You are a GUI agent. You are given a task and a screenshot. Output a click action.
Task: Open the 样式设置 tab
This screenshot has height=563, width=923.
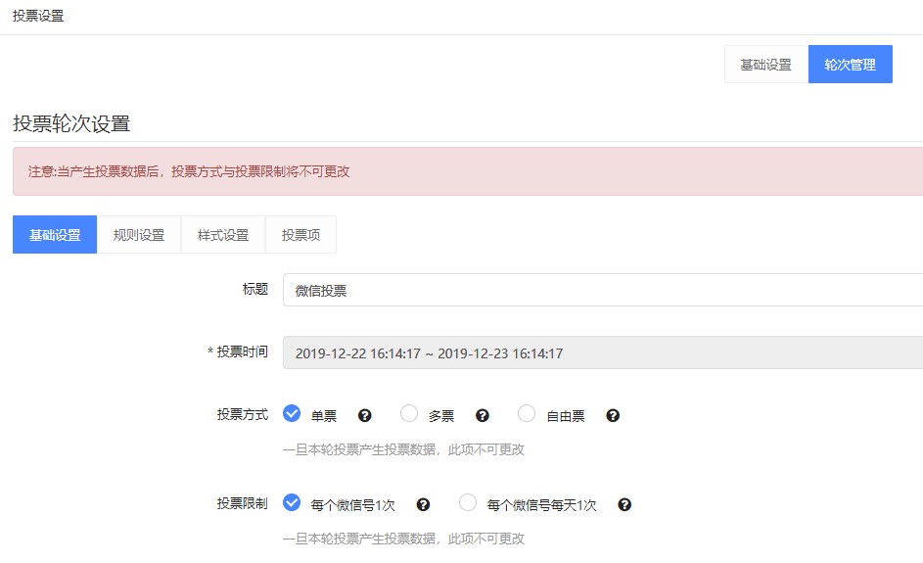223,234
